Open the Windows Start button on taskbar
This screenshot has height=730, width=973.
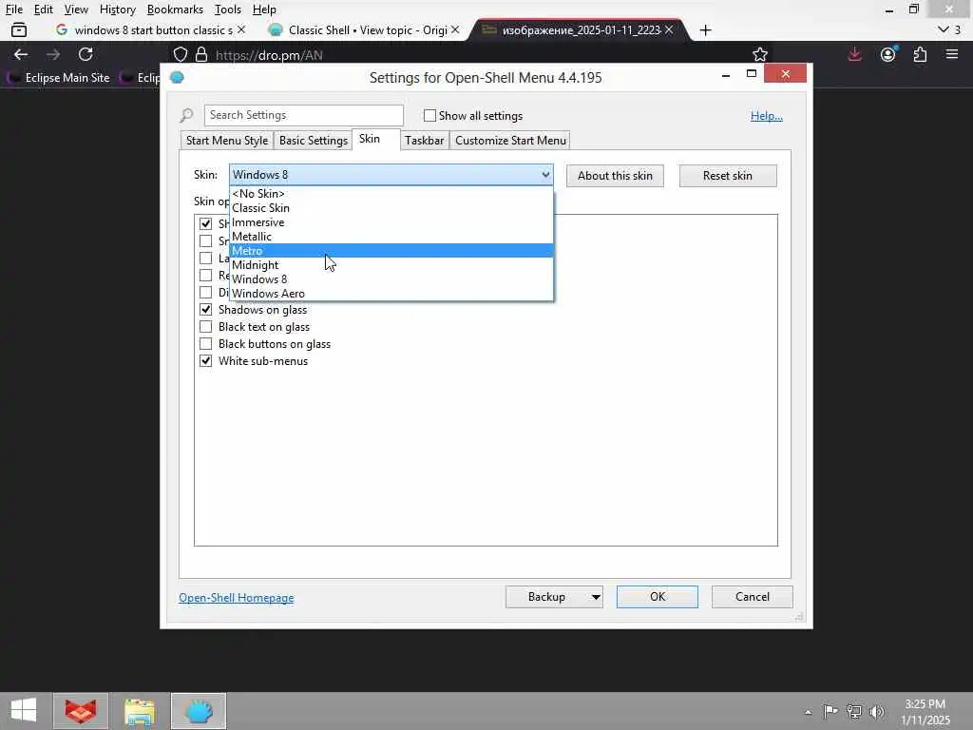pos(24,710)
